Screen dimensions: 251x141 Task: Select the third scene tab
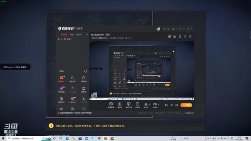(79, 34)
